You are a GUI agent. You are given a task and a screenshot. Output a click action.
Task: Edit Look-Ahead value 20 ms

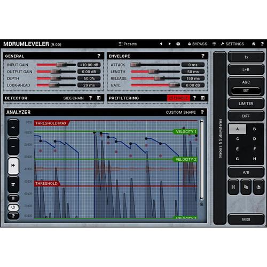[x=89, y=85]
